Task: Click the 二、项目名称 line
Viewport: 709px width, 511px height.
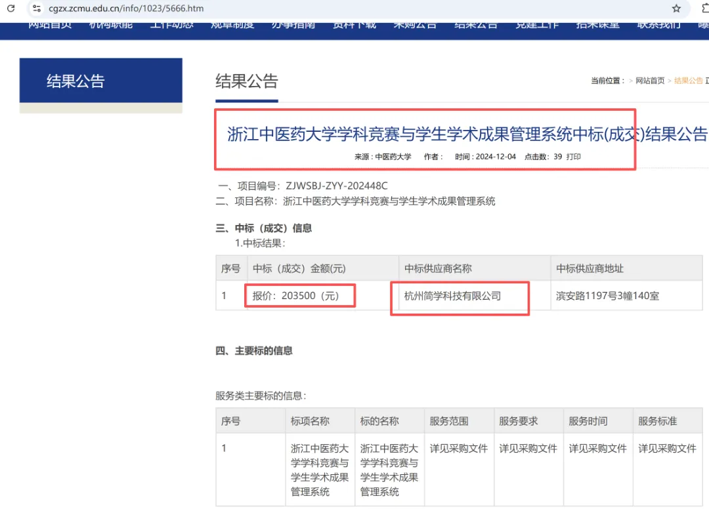Action: pos(355,201)
